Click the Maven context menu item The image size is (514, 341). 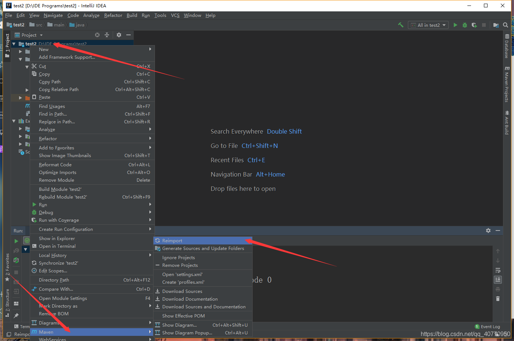92,332
